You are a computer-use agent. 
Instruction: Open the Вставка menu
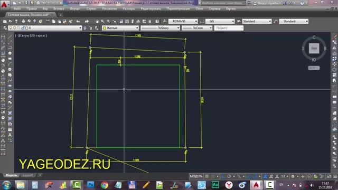point(59,9)
